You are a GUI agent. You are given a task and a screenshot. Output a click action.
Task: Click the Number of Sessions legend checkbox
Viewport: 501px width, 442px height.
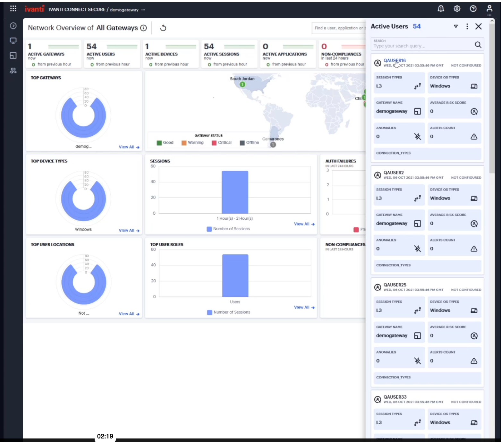[x=209, y=229]
